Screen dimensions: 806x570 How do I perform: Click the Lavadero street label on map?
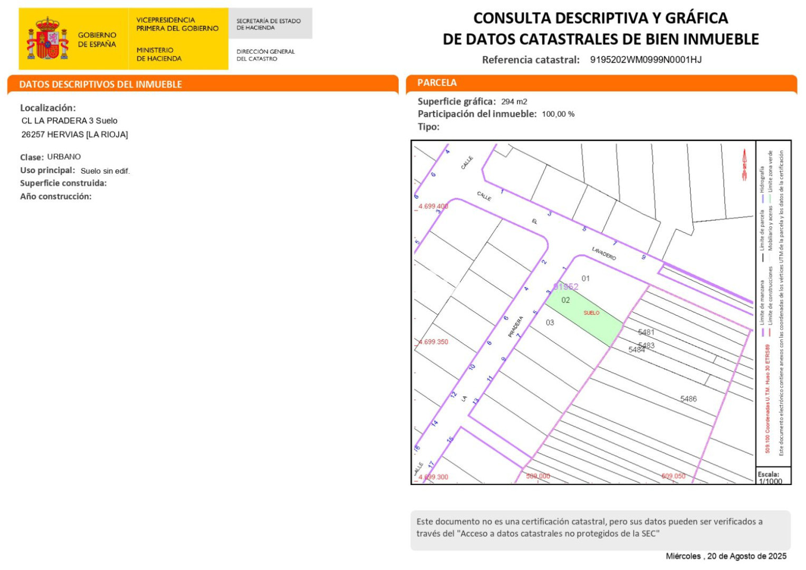click(603, 253)
